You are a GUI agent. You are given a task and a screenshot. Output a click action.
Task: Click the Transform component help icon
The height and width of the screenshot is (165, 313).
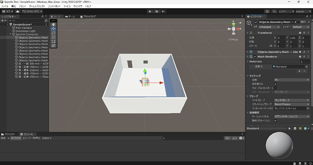(x=300, y=33)
